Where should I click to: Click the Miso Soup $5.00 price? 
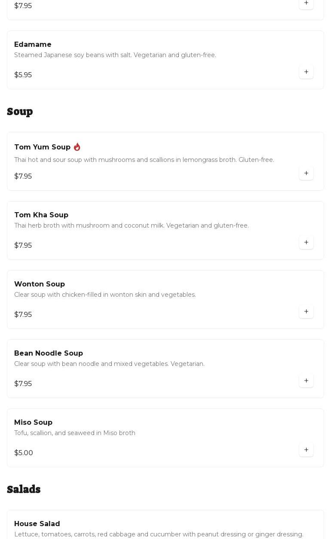pos(24,453)
